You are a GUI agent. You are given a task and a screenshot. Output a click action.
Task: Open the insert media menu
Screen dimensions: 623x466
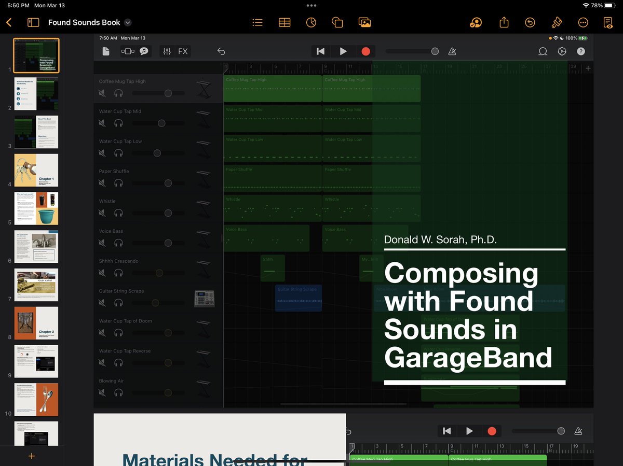coord(364,23)
